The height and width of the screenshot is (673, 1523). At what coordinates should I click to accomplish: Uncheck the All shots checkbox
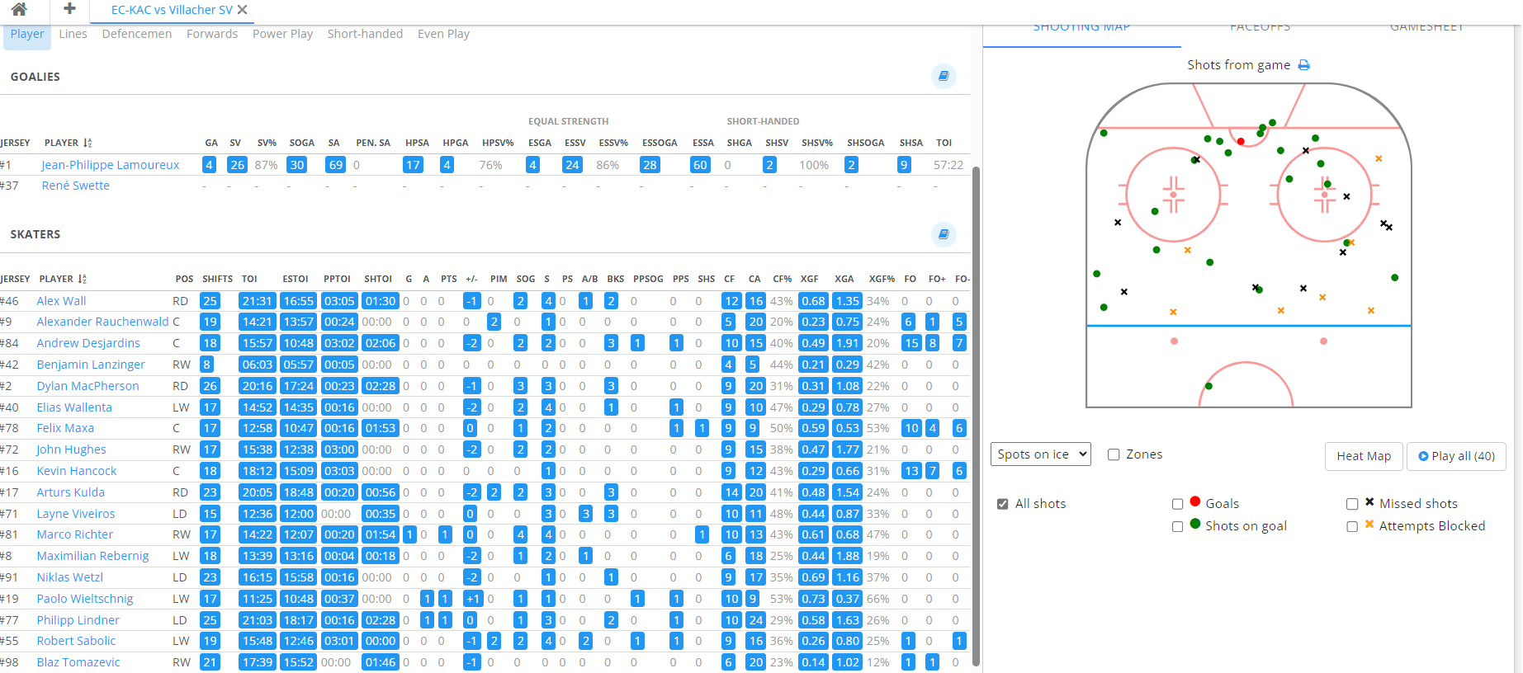[x=1002, y=504]
